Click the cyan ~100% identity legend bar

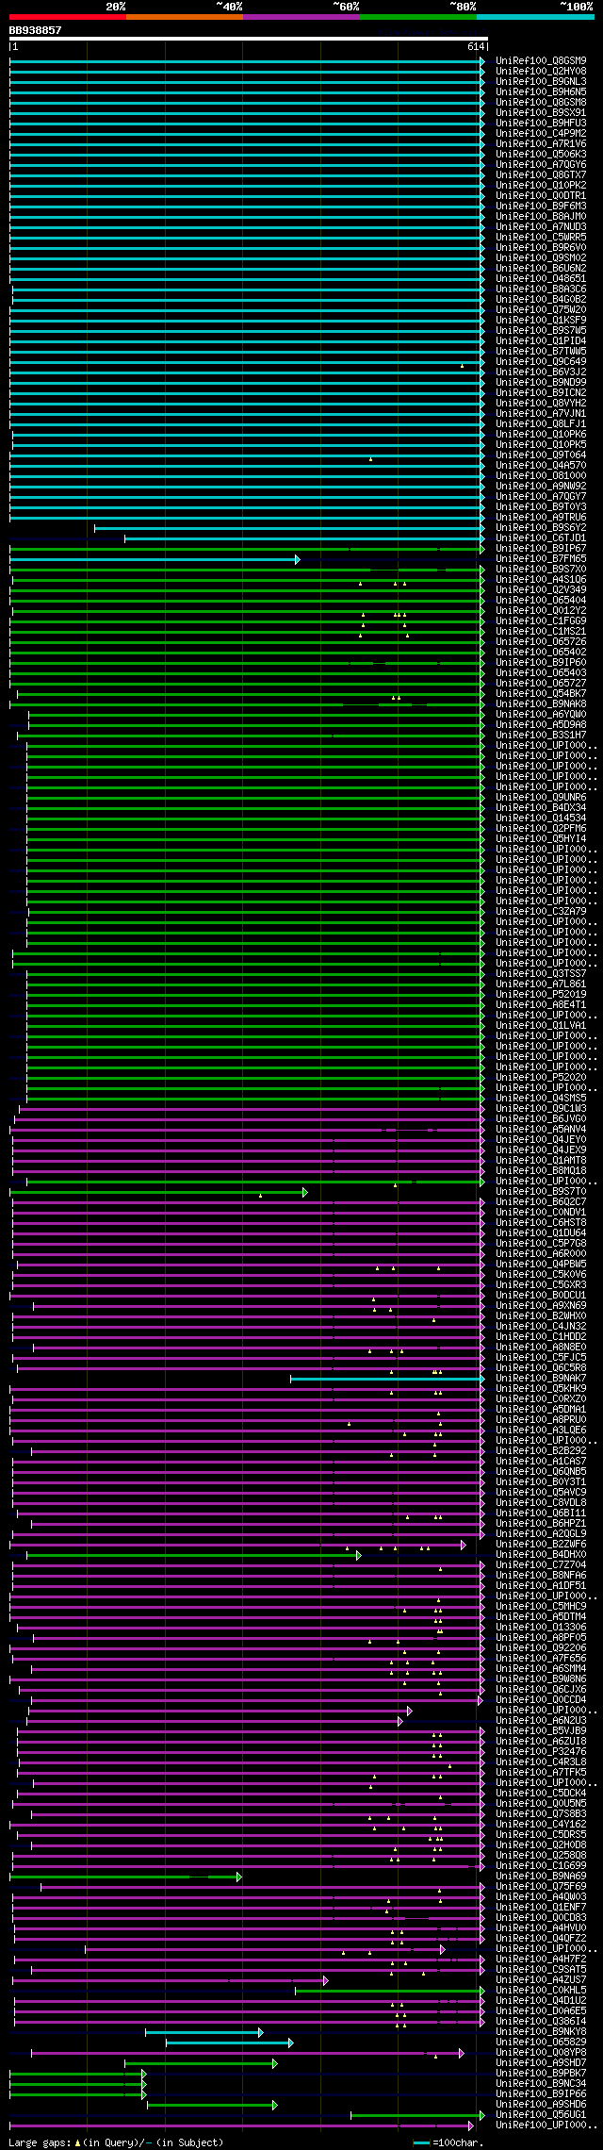(535, 17)
